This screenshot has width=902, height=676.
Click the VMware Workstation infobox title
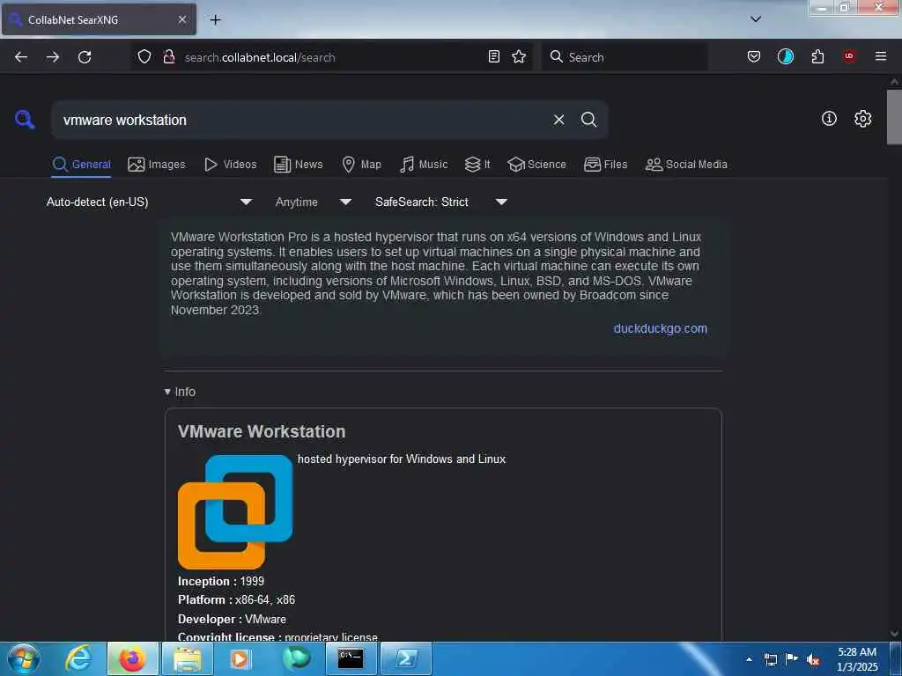point(262,431)
